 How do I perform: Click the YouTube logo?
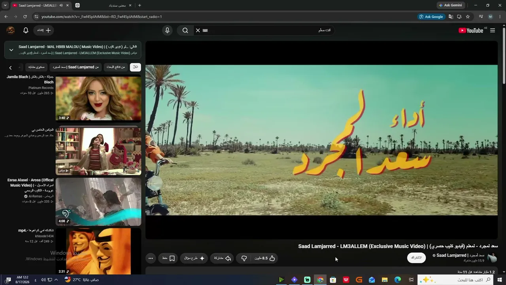tap(471, 30)
